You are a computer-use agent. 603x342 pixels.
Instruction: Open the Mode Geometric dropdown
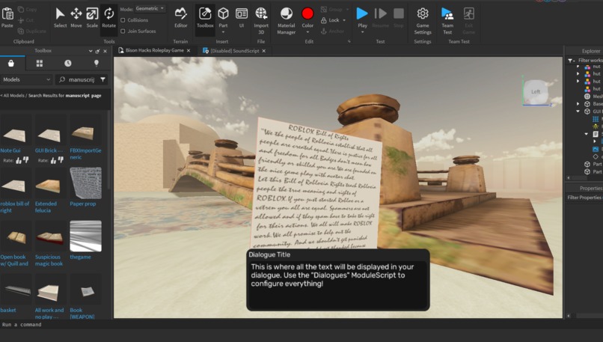150,8
